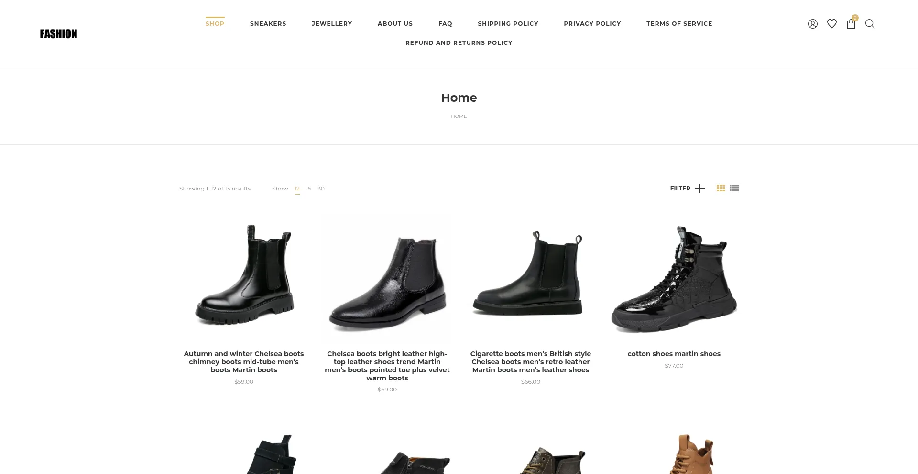Select 12 products per page

click(297, 189)
